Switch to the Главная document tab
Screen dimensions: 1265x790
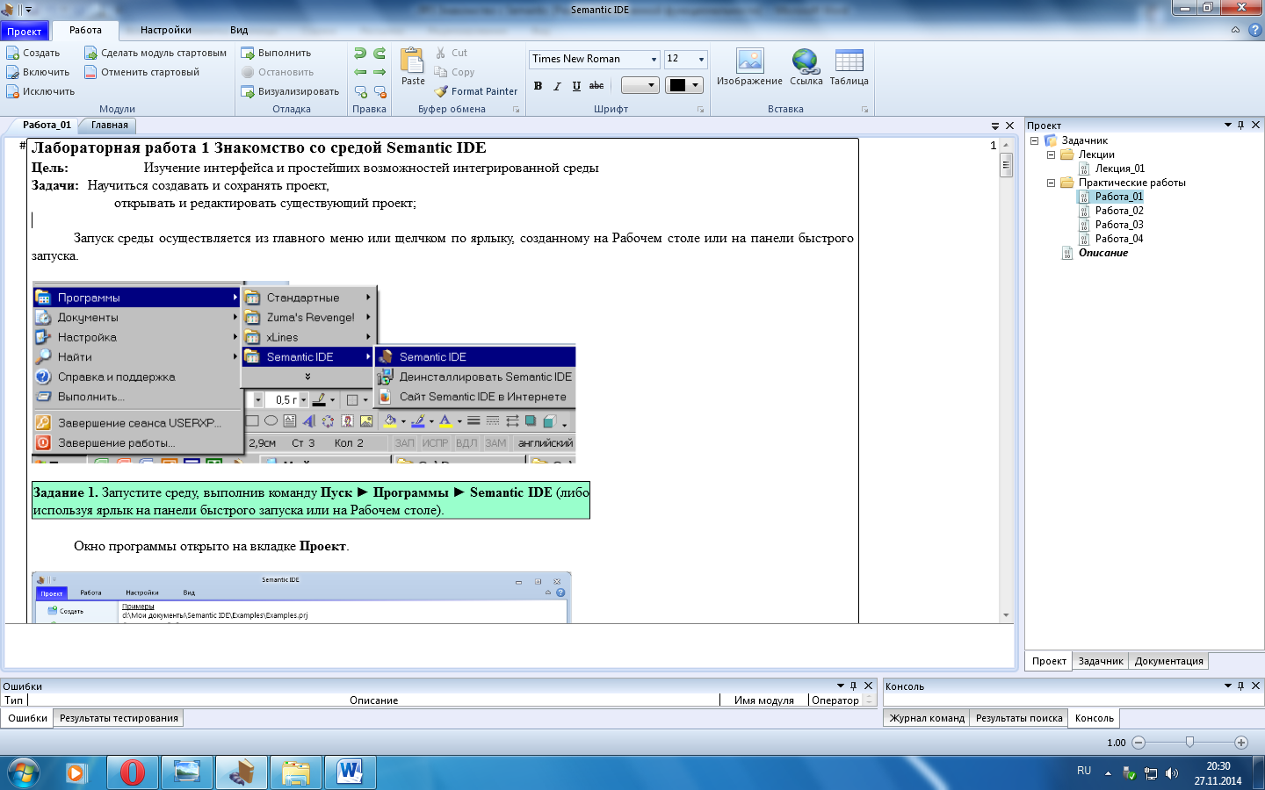[x=110, y=125]
